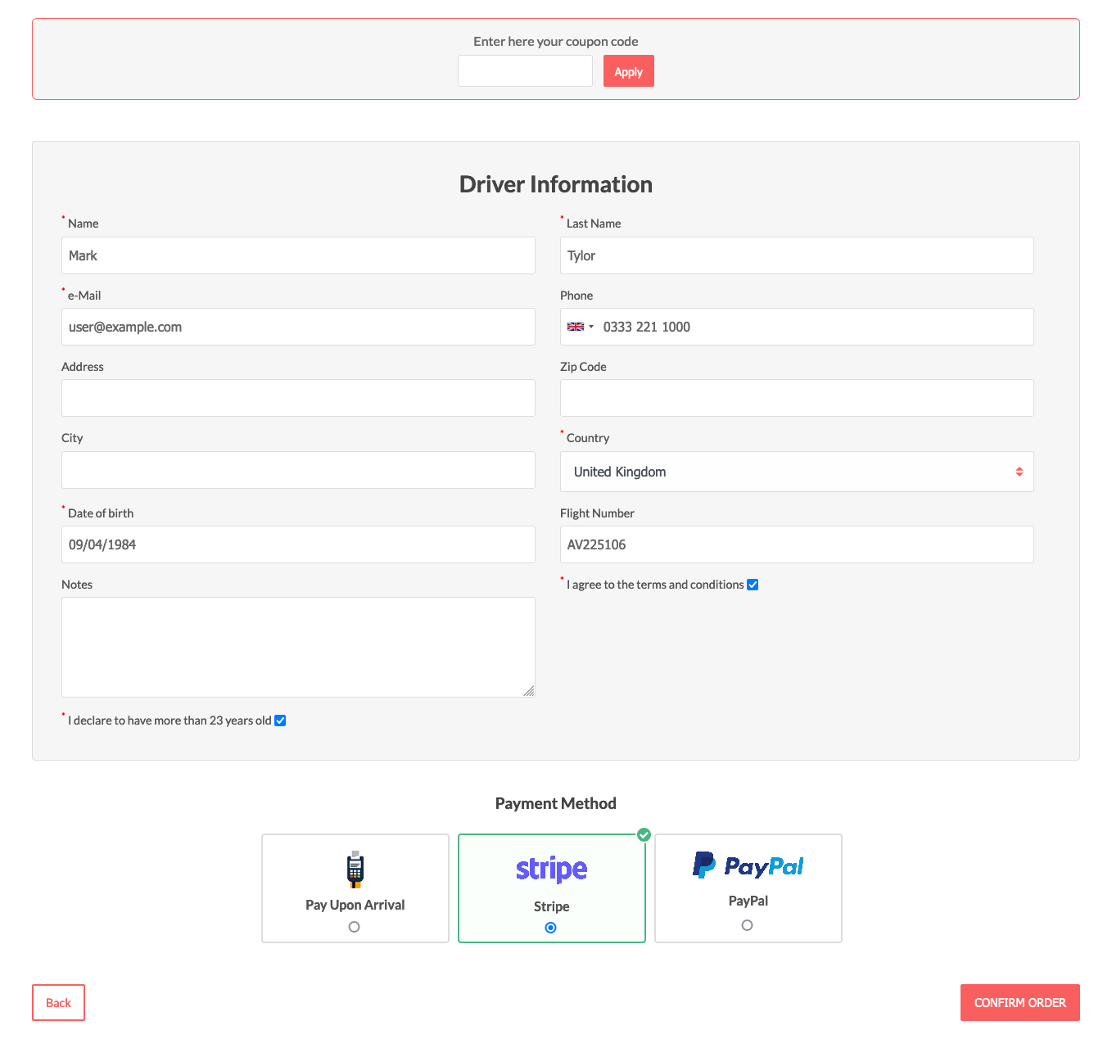Toggle the 23 years old declaration checkbox
This screenshot has width=1112, height=1039.
(280, 721)
